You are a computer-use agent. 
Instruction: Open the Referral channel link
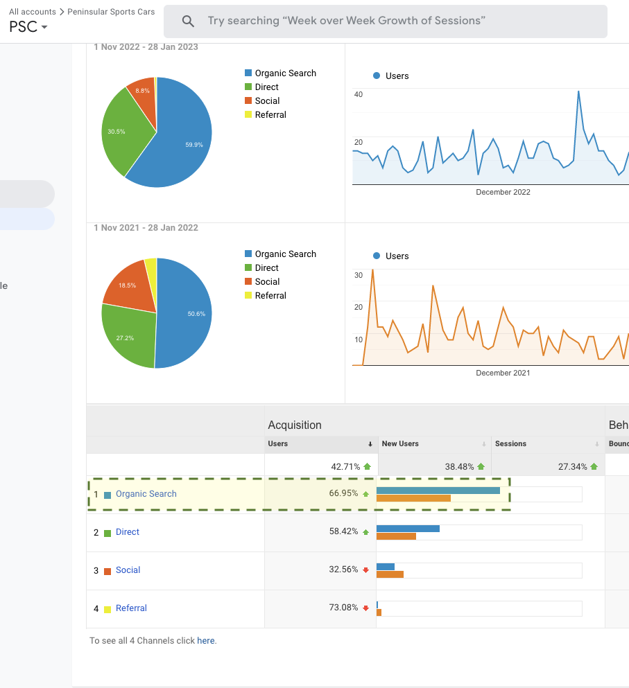[x=131, y=608]
